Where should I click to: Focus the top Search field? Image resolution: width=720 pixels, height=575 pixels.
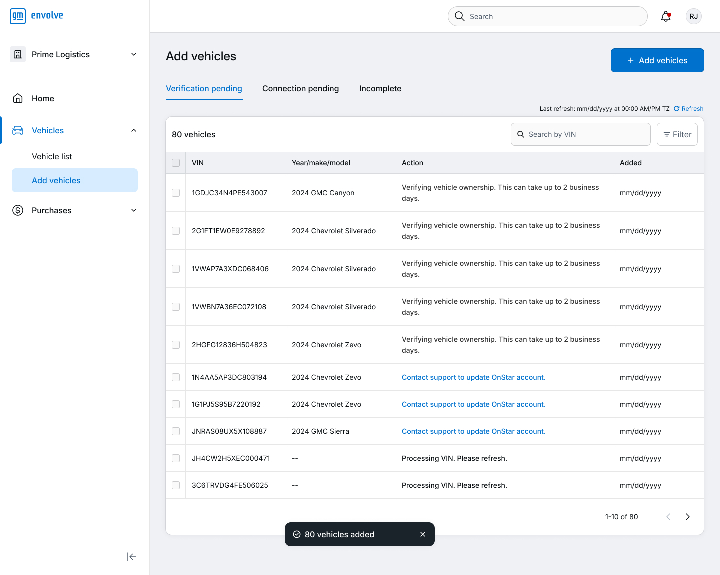(x=548, y=16)
